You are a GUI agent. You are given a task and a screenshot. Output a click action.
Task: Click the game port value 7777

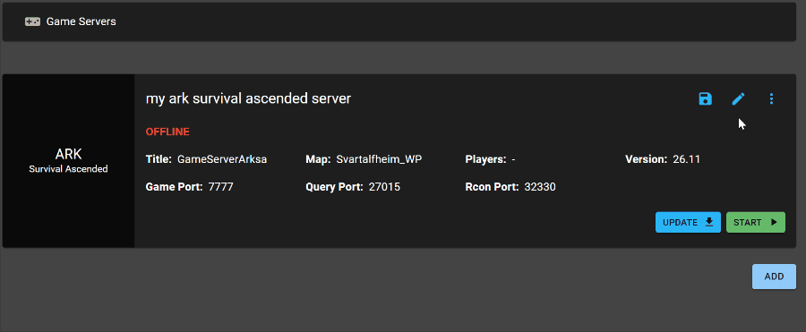(220, 187)
